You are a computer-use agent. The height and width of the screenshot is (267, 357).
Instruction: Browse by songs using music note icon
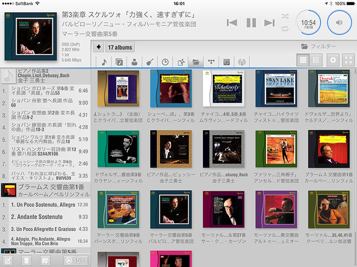104,62
